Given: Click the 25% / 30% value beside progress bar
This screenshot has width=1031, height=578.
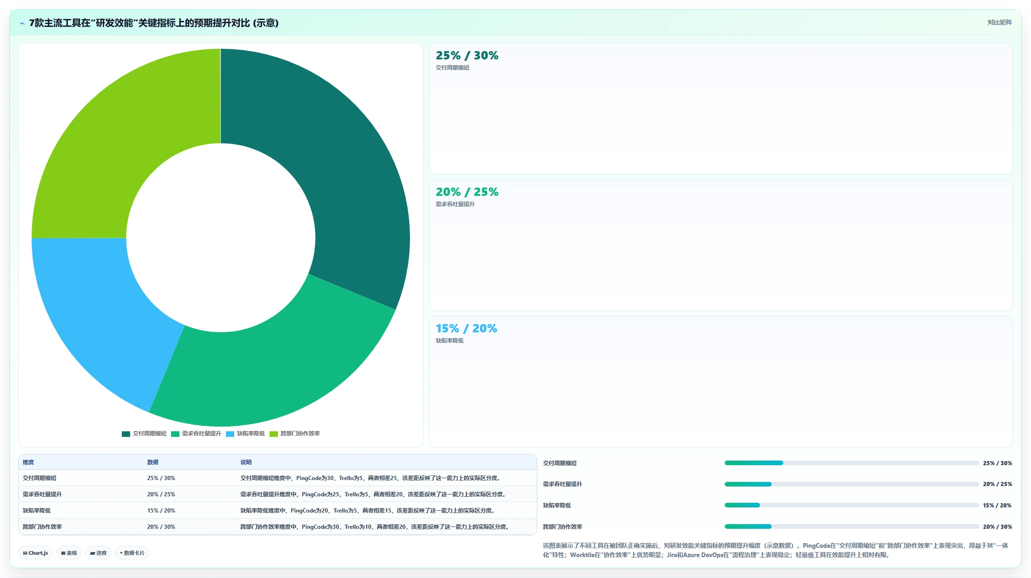Looking at the screenshot, I should click(998, 463).
